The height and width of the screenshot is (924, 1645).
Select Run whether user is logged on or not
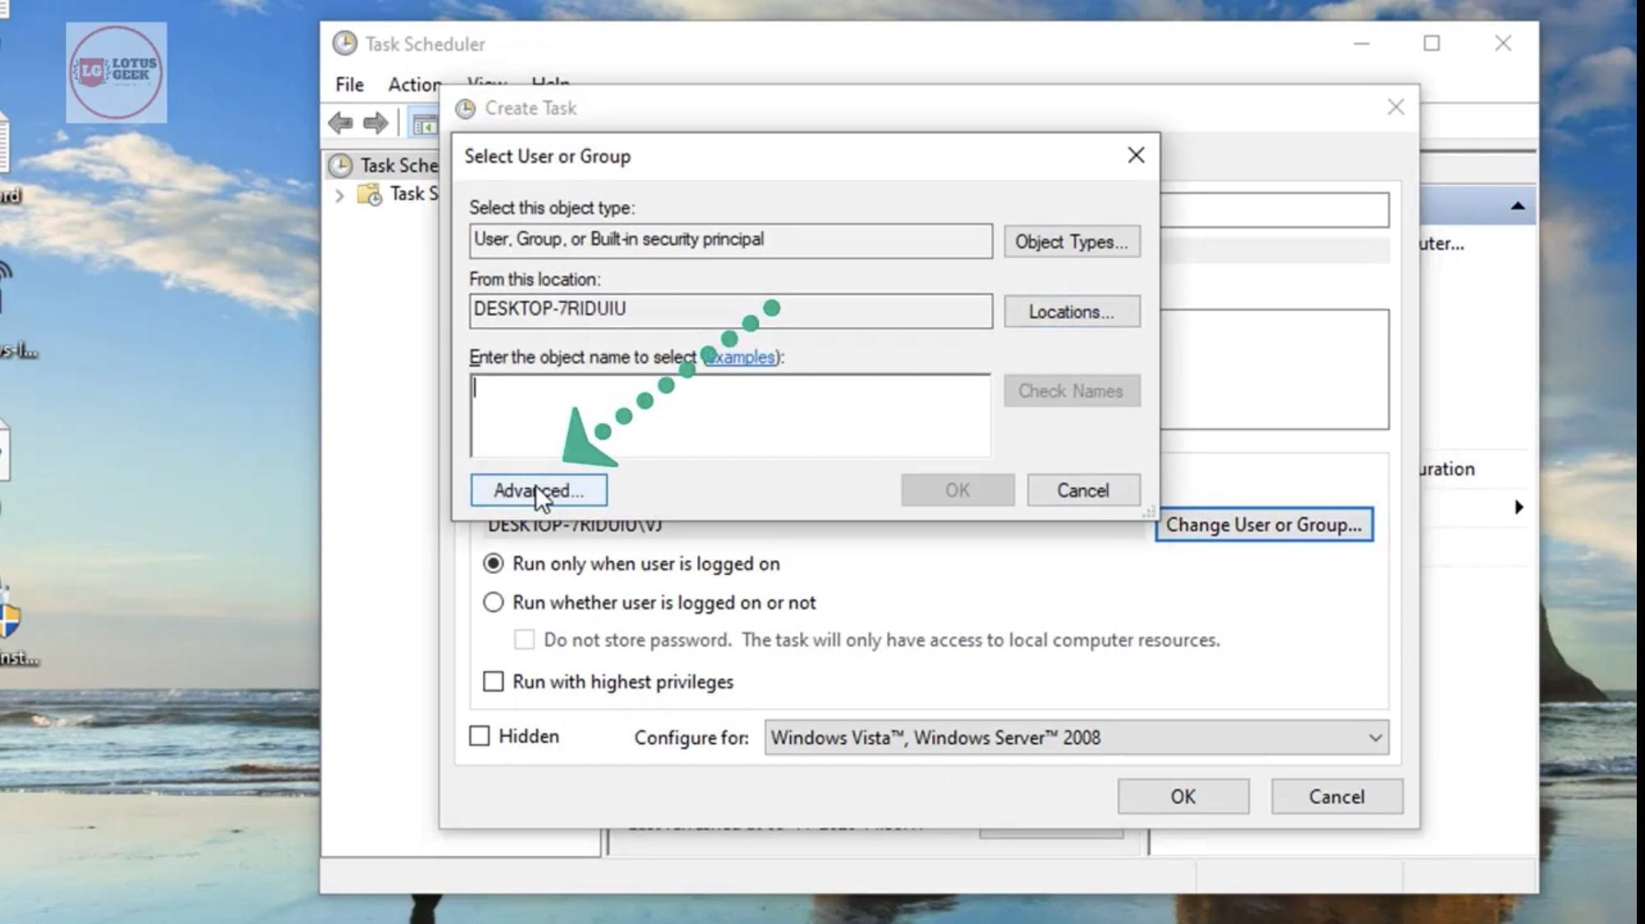pos(650,602)
